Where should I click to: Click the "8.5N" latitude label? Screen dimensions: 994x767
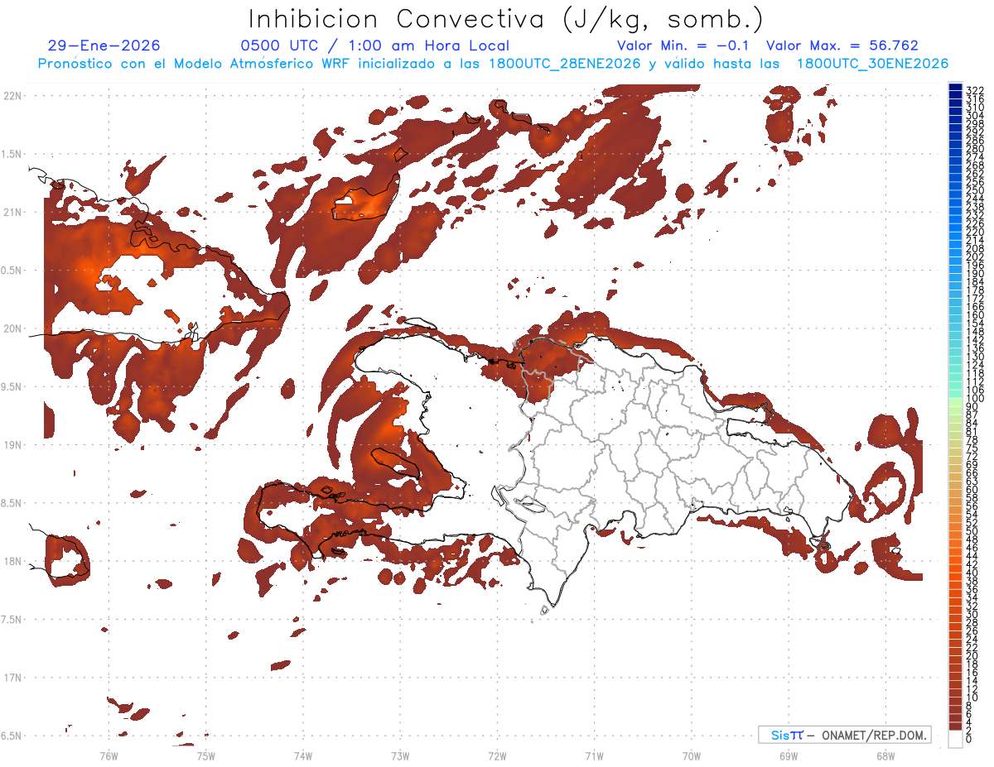12,503
